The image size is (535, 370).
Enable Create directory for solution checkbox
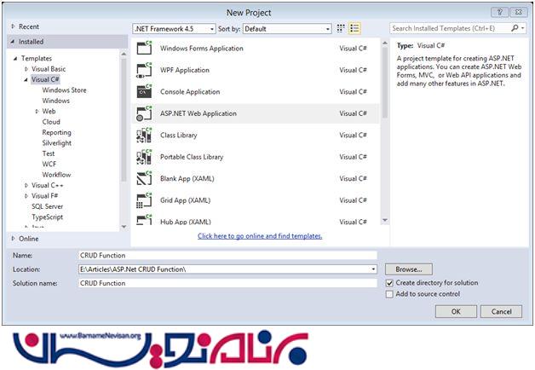click(389, 283)
